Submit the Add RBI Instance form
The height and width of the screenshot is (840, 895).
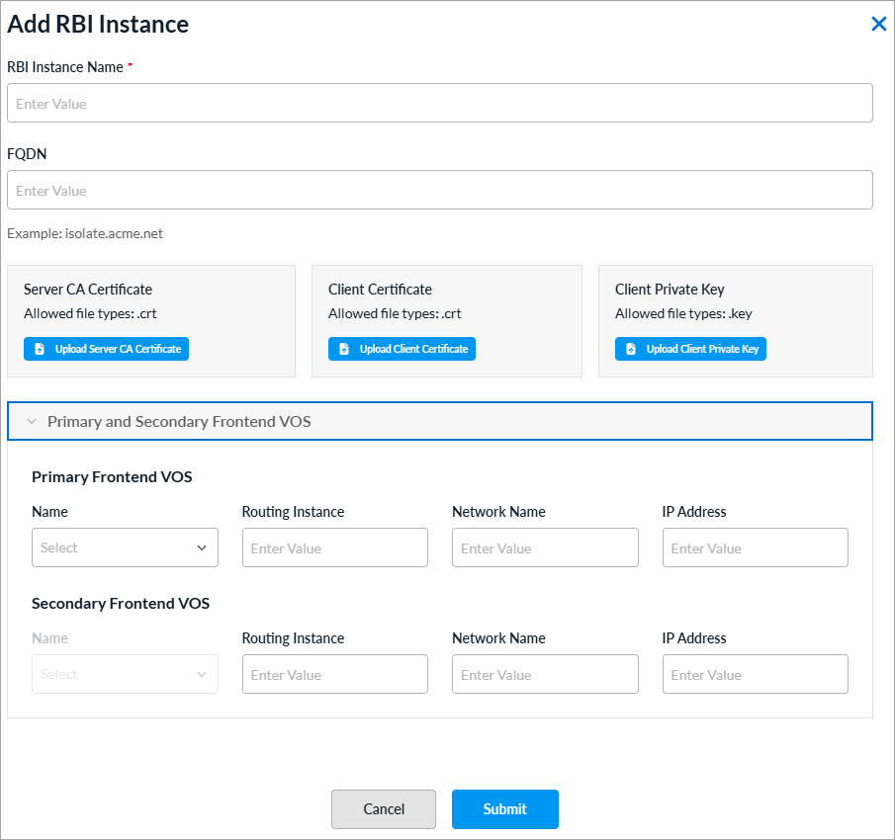click(x=504, y=808)
